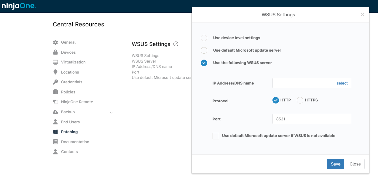The height and width of the screenshot is (180, 378).
Task: Enable fallback to Microsoft update server checkbox
Action: point(216,136)
